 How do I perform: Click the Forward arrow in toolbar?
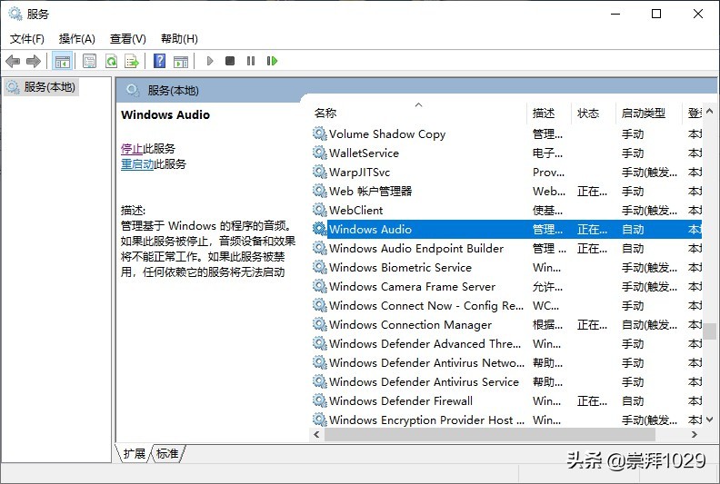click(x=34, y=61)
